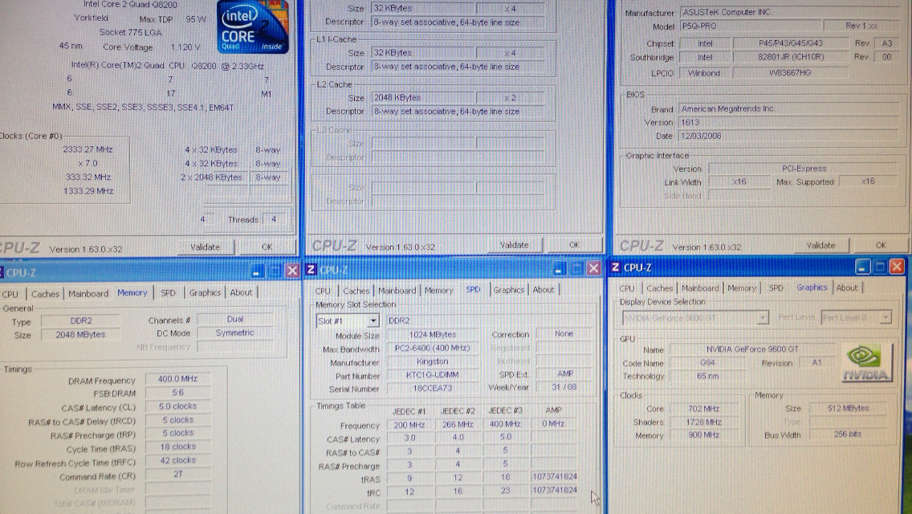Click the Shaders 1728 MHz field
Screen dimensions: 912x514
click(x=704, y=422)
